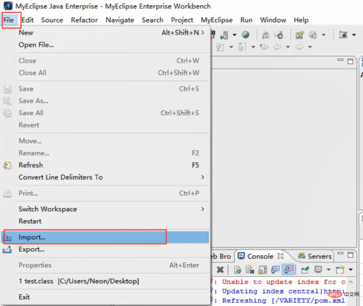
Task: Open dropdown beside the greyed globe icon
Action: point(323,35)
